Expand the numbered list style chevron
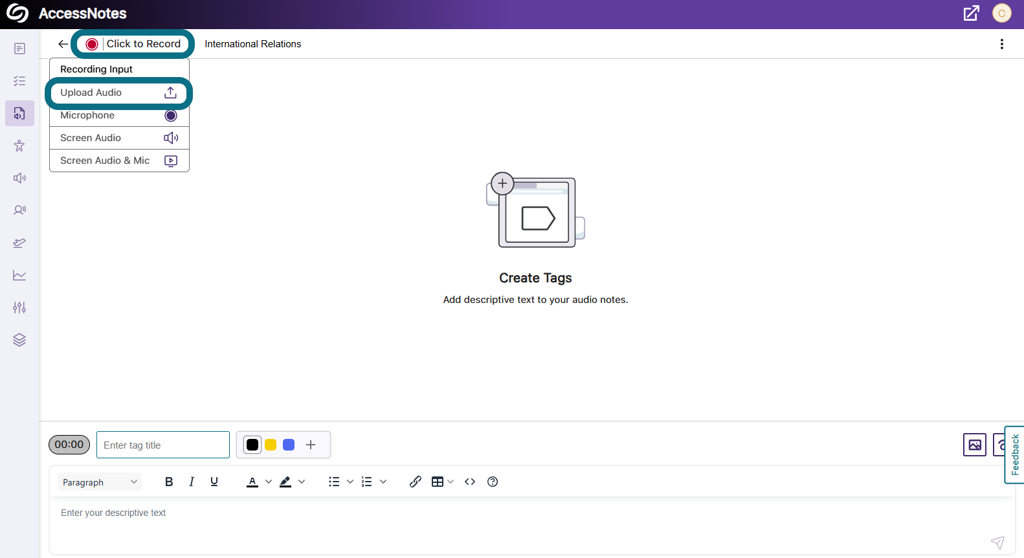This screenshot has width=1024, height=558. coord(383,482)
